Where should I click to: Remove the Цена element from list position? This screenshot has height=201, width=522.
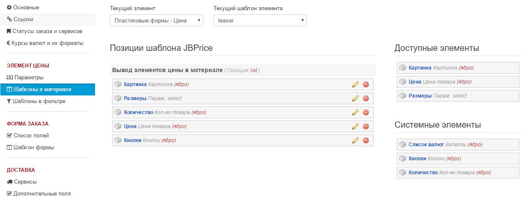[x=365, y=126]
